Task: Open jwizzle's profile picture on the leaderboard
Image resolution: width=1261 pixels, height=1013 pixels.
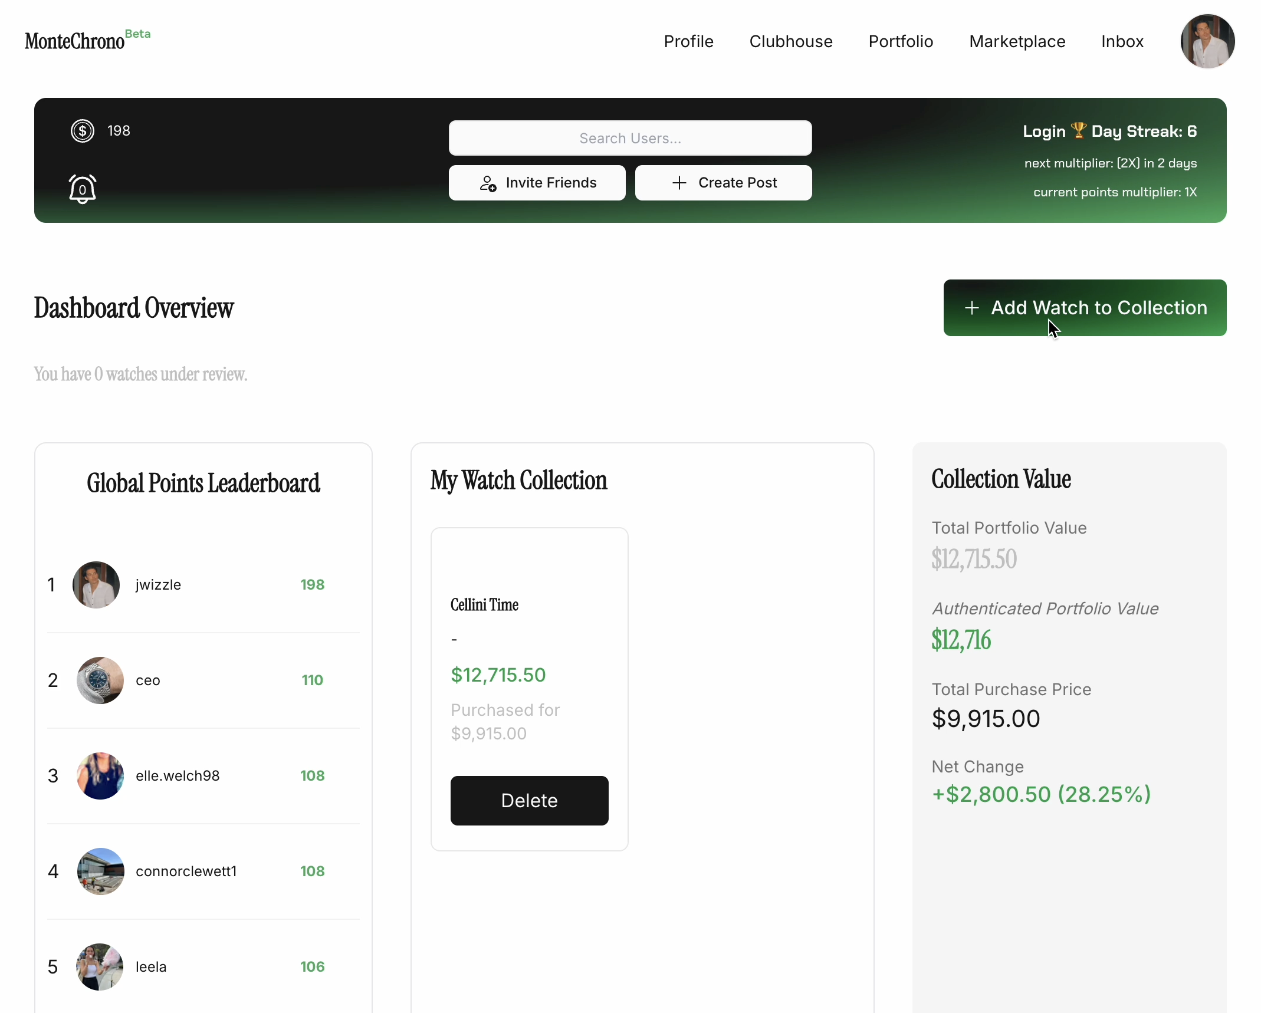Action: pyautogui.click(x=96, y=584)
